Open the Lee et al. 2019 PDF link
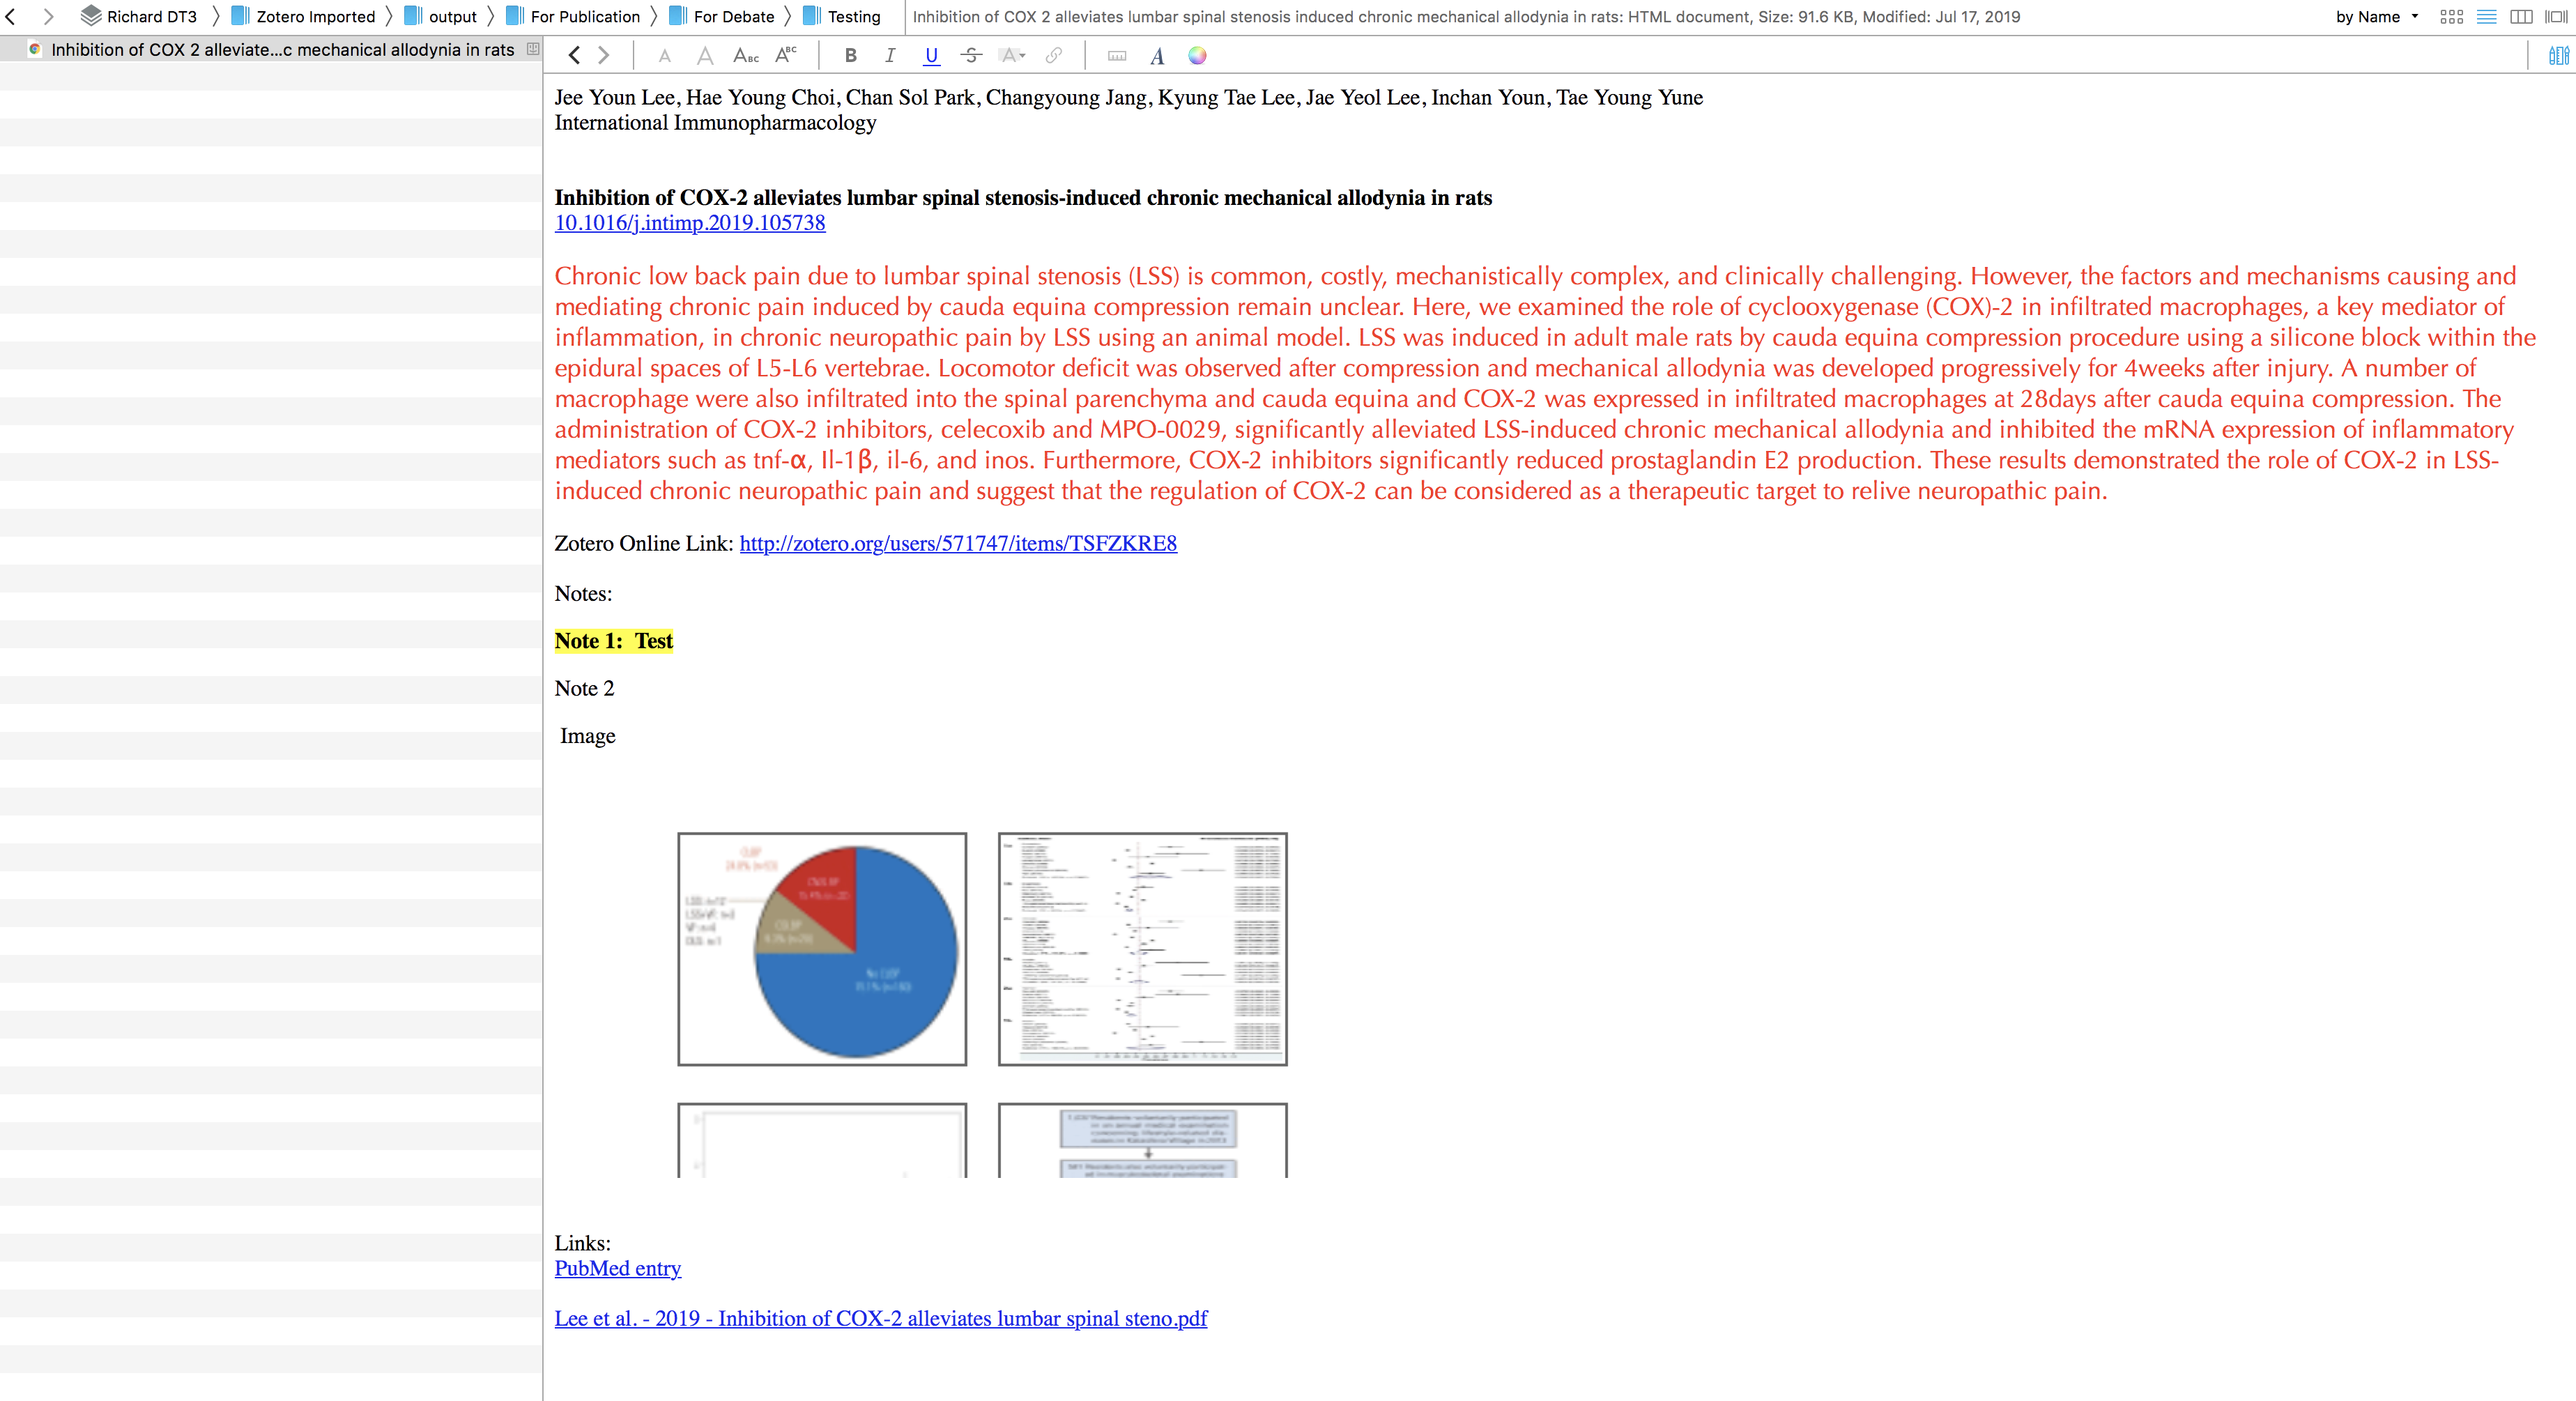The height and width of the screenshot is (1401, 2576). [881, 1318]
